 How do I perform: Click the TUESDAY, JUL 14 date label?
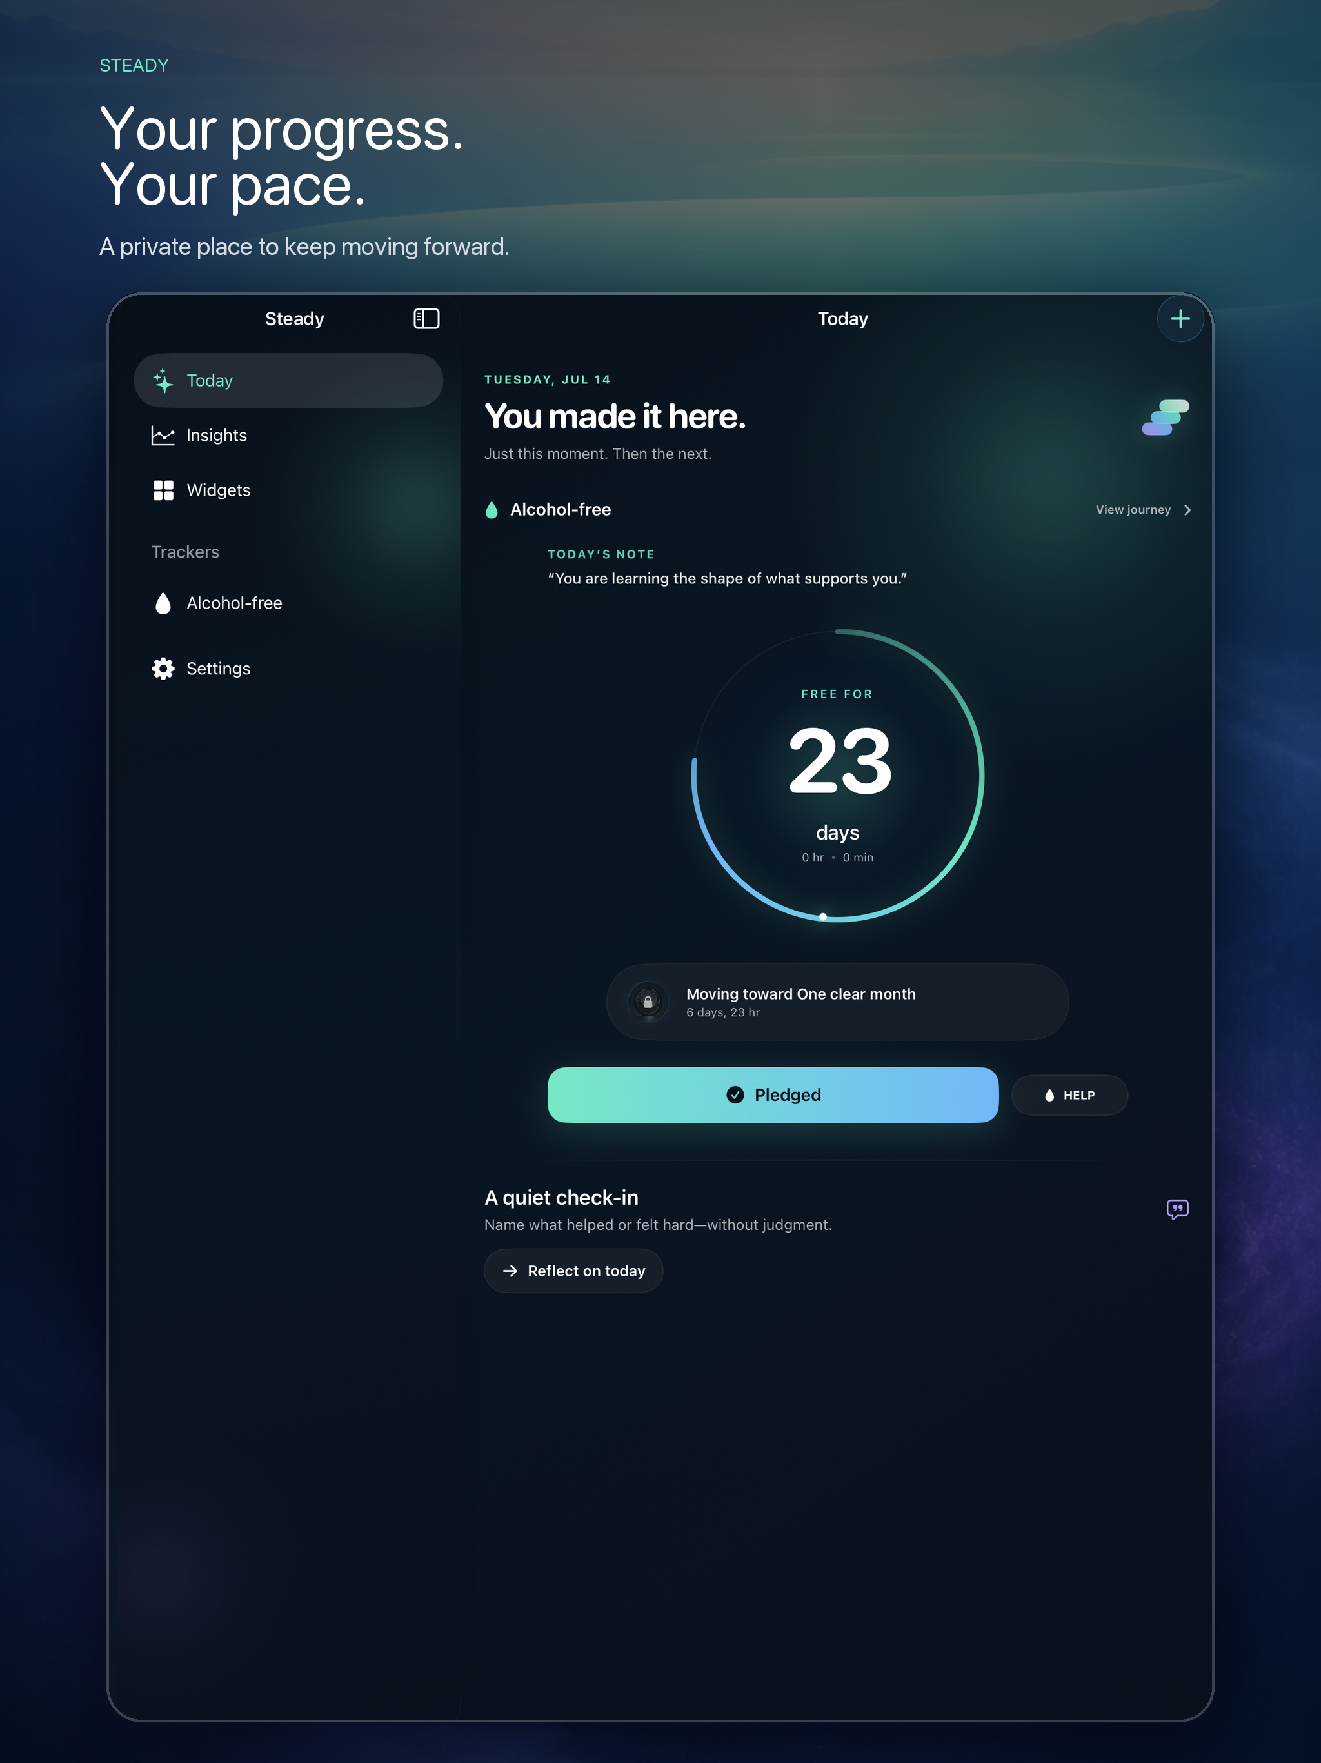[x=548, y=380]
